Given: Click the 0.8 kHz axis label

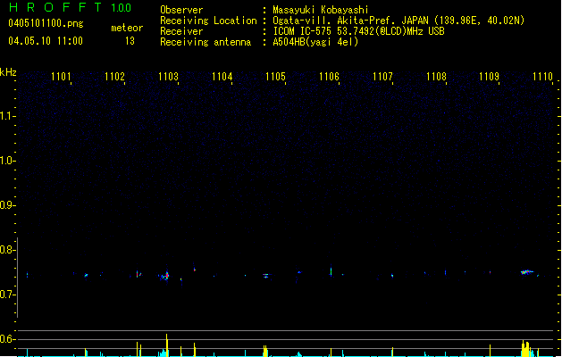Looking at the screenshot, I should [x=6, y=250].
